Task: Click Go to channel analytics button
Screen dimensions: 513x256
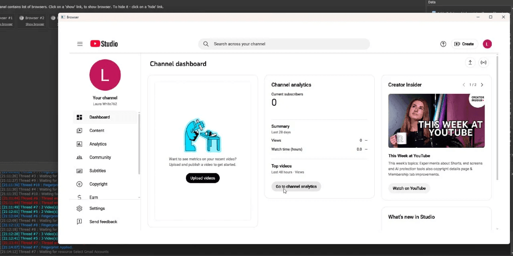Action: click(x=296, y=187)
